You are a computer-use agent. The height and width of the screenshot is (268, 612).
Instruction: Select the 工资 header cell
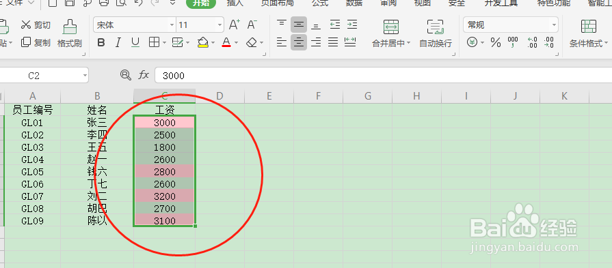(x=164, y=110)
